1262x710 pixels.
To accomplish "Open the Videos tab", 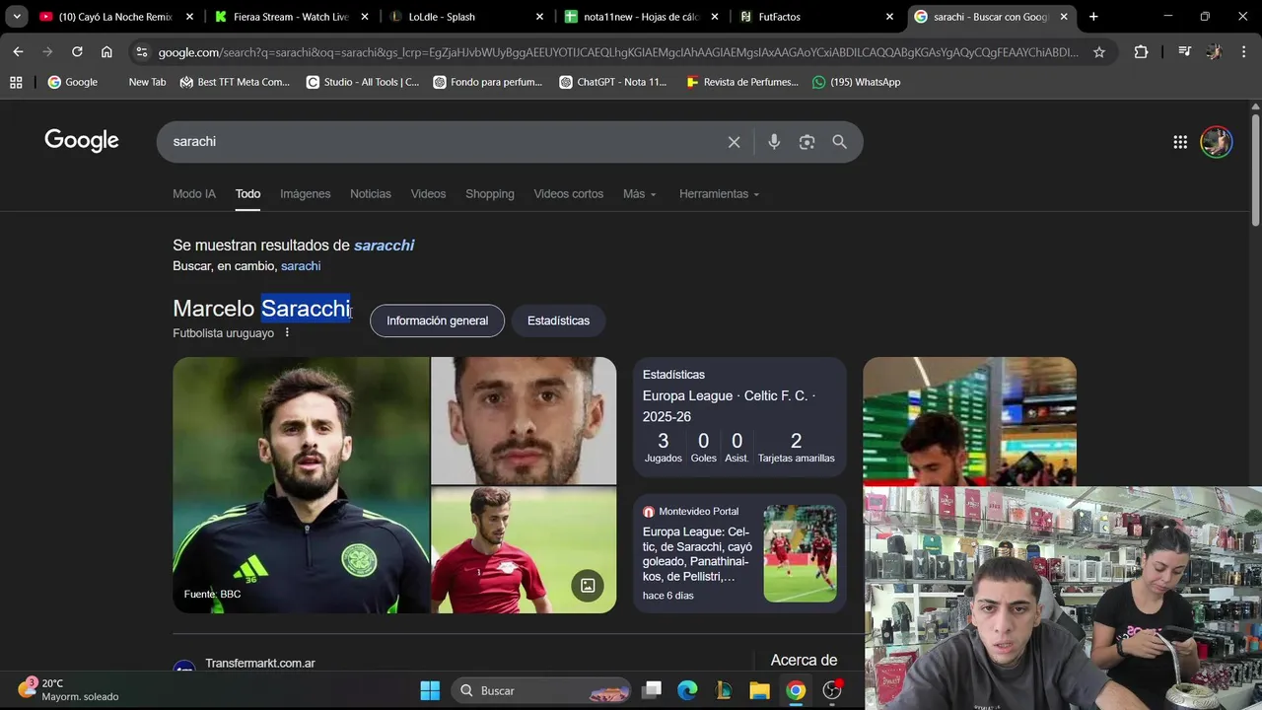I will [428, 194].
